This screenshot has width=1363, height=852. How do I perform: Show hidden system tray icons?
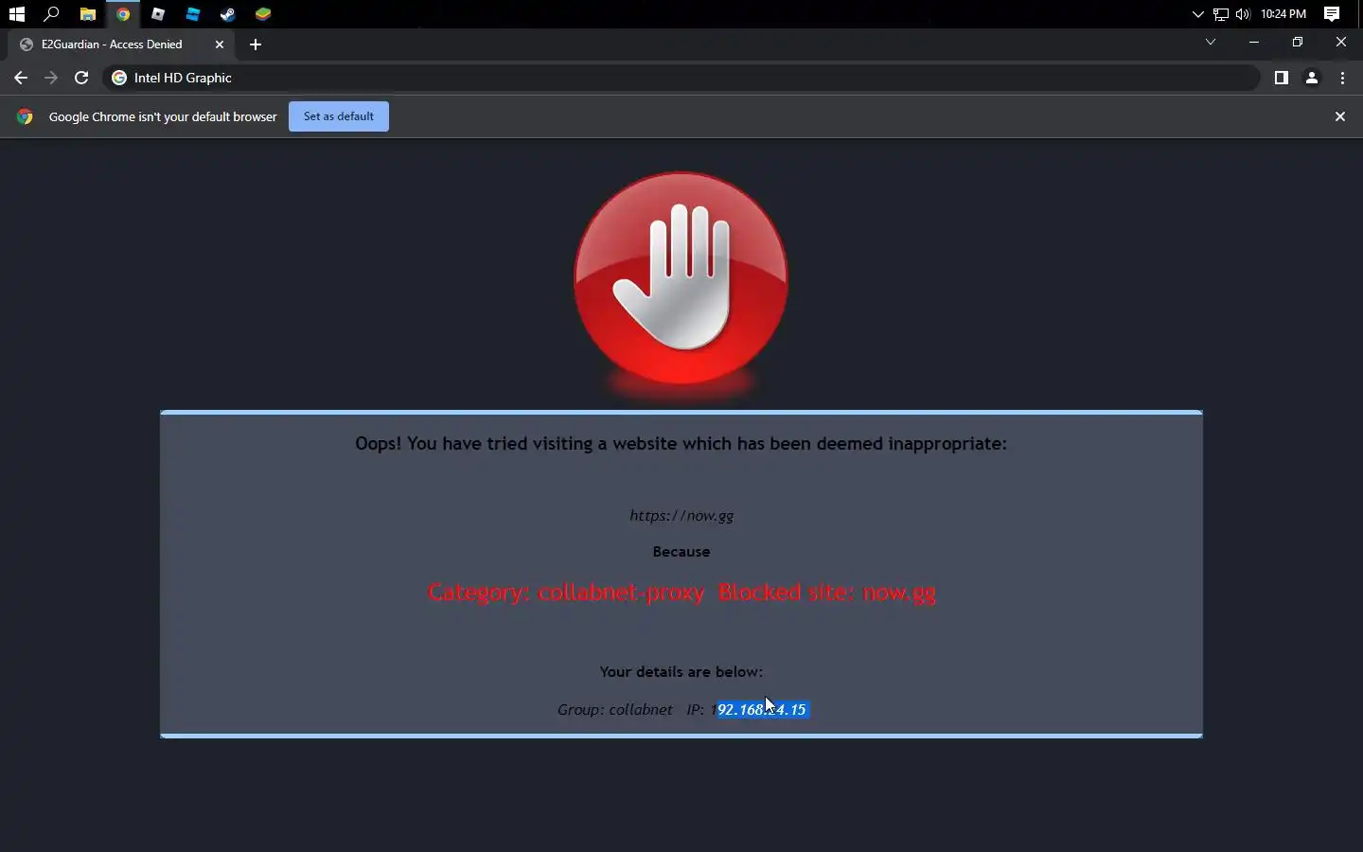(1197, 14)
